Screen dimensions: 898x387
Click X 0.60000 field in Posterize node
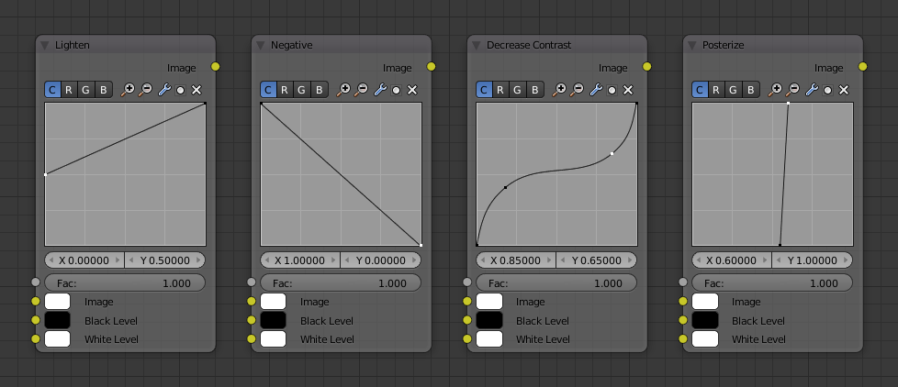tap(732, 260)
